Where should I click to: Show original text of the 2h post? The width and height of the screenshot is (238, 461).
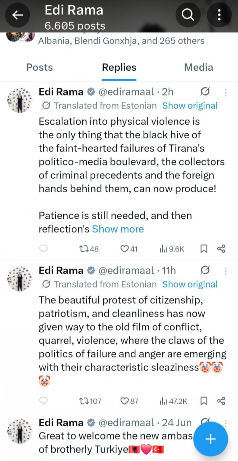point(190,106)
